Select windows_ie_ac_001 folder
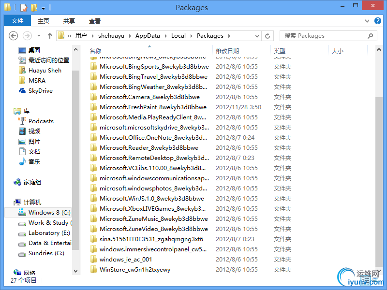 (x=126, y=260)
